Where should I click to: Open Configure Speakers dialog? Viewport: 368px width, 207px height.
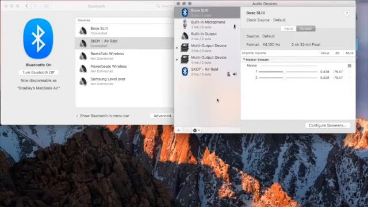[327, 125]
